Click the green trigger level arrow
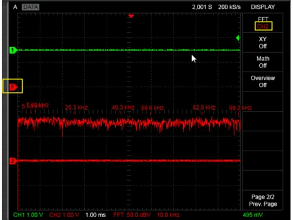 (x=238, y=38)
